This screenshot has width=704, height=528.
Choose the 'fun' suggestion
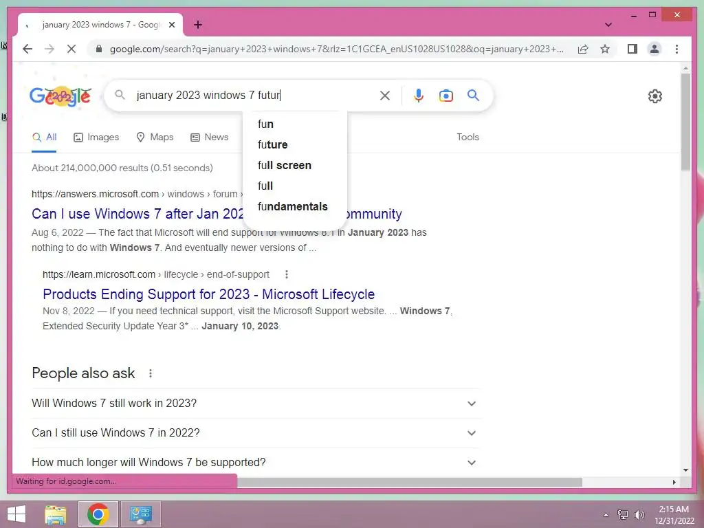click(295, 124)
